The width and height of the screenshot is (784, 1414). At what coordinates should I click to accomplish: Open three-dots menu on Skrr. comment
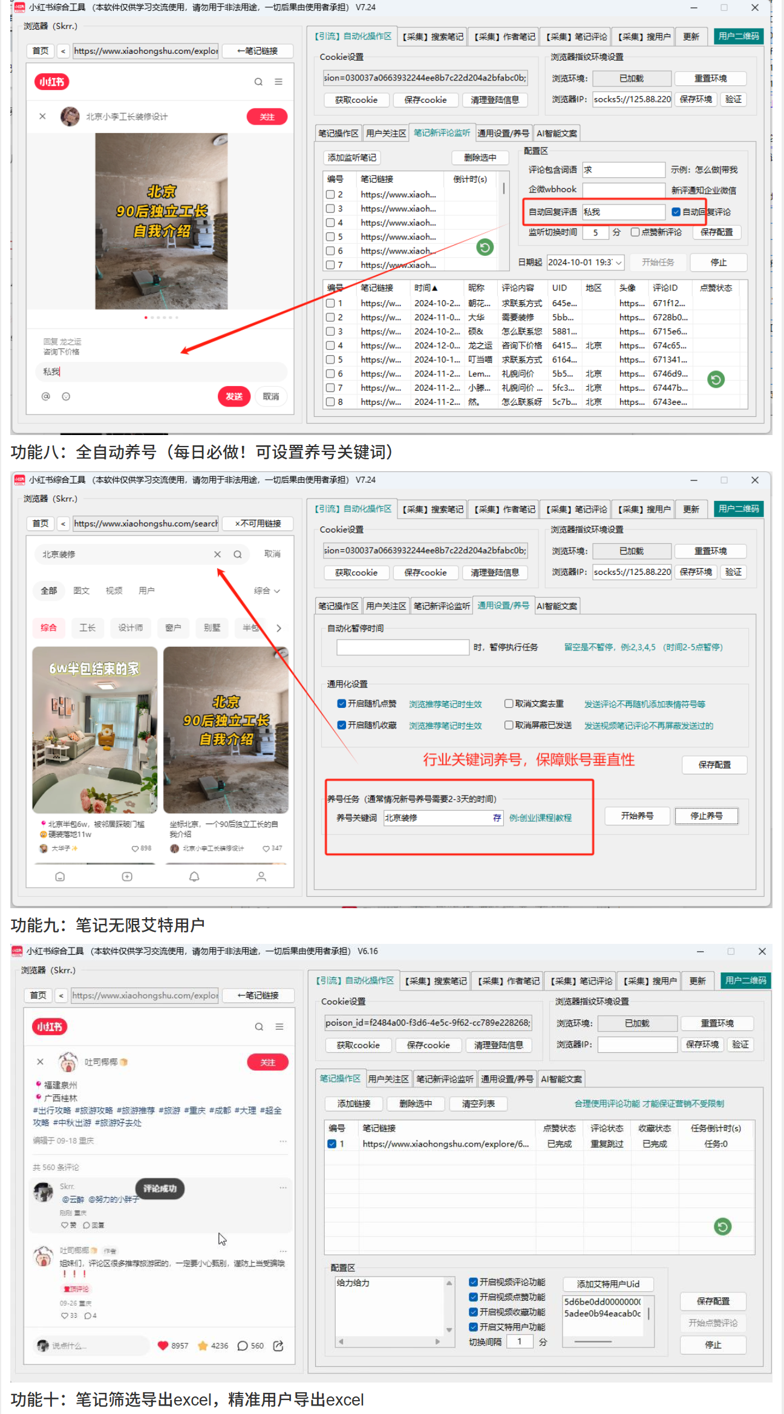(x=283, y=1188)
